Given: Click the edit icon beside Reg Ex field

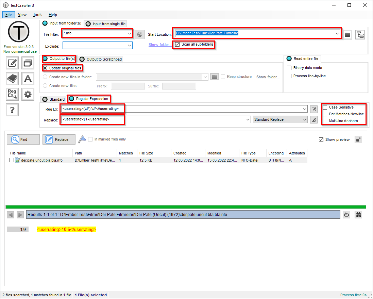Looking at the screenshot, I should pyautogui.click(x=314, y=109).
